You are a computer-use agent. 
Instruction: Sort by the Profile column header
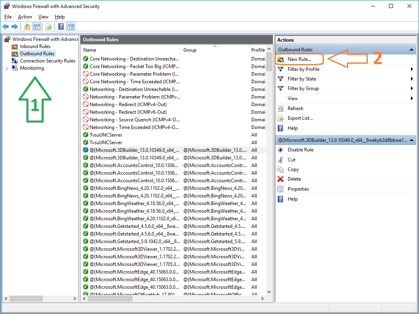point(258,50)
